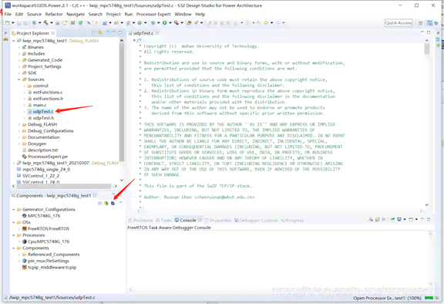Switch to the Debug perspective icon
The height and width of the screenshot is (304, 444).
(x=436, y=23)
